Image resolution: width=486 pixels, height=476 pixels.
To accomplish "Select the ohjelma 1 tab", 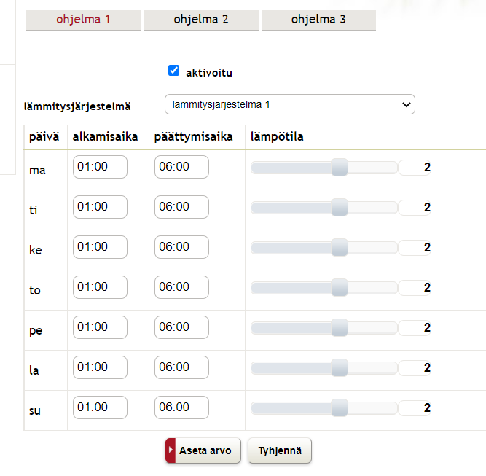I will tap(84, 20).
